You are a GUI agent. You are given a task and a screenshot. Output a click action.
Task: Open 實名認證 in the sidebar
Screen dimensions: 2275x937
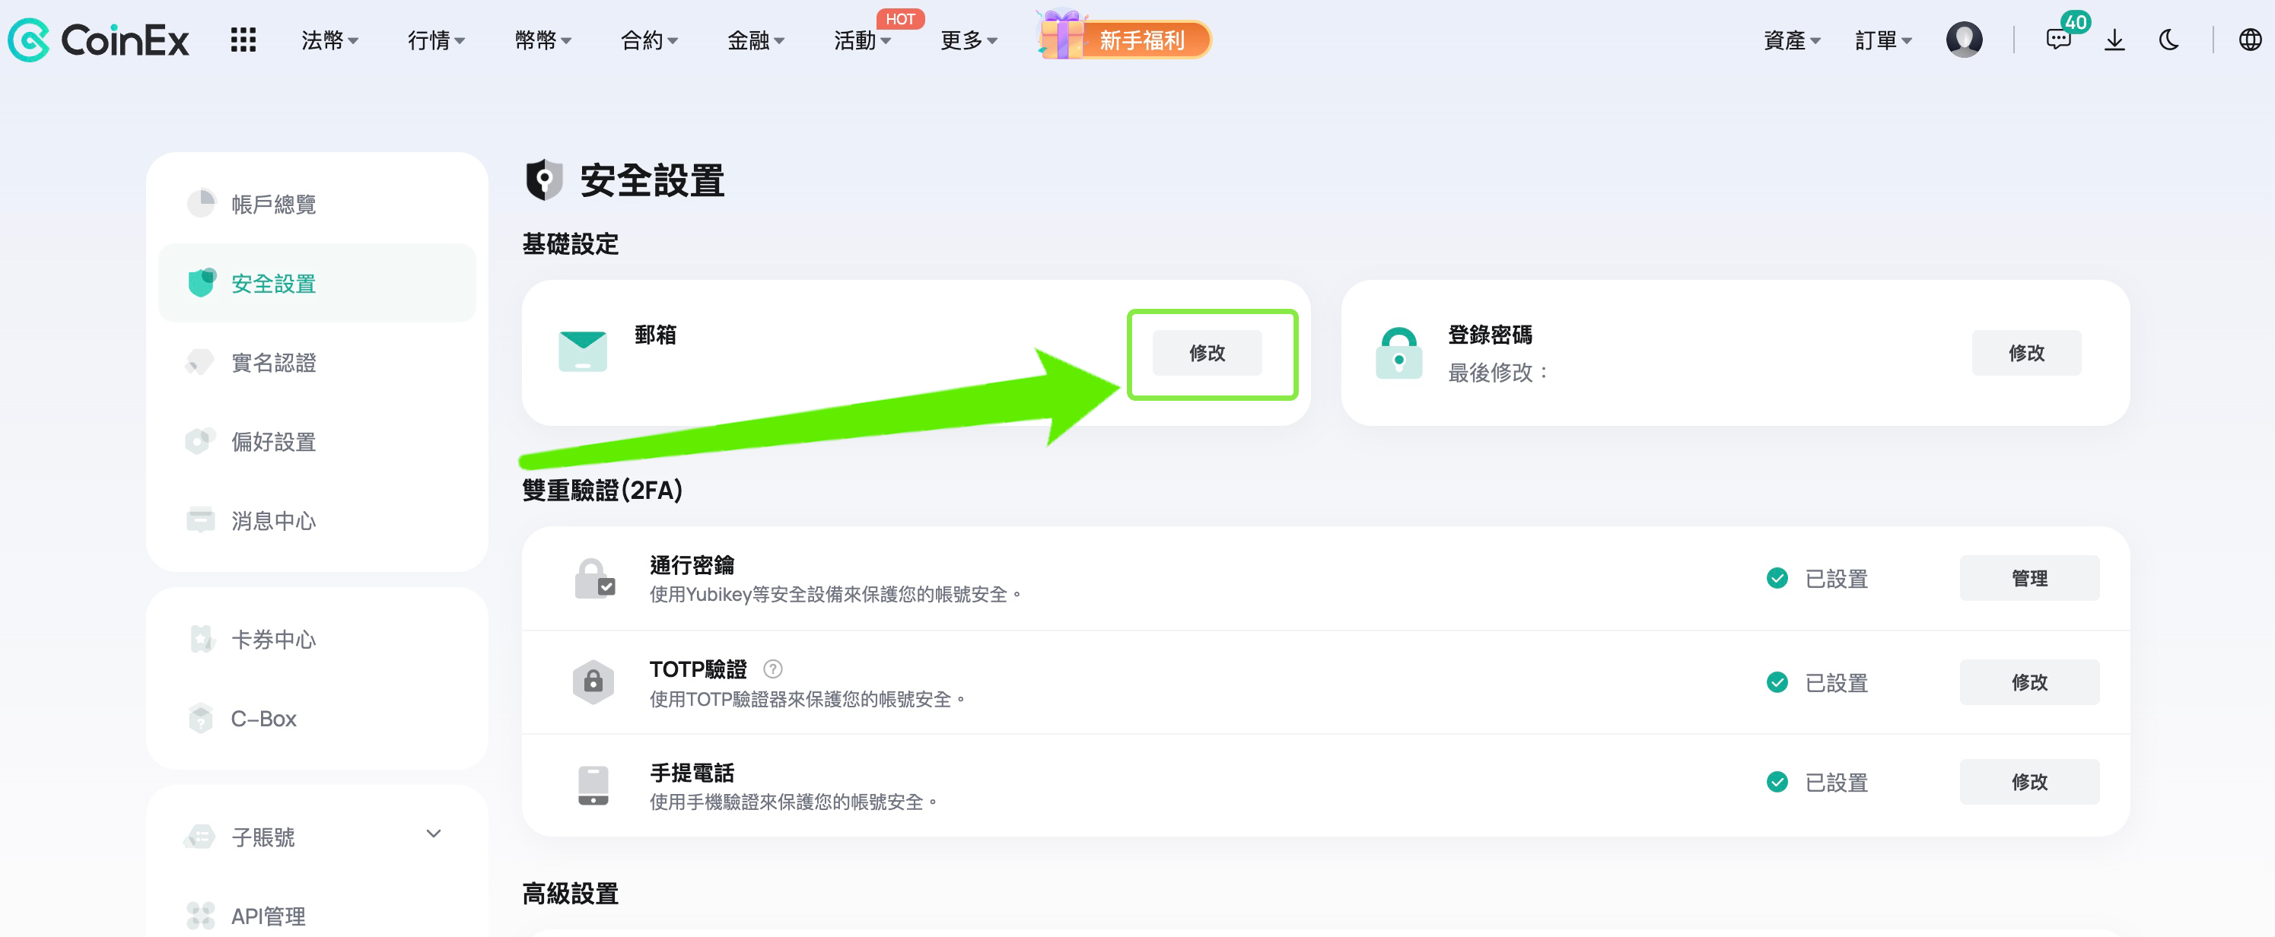point(317,362)
